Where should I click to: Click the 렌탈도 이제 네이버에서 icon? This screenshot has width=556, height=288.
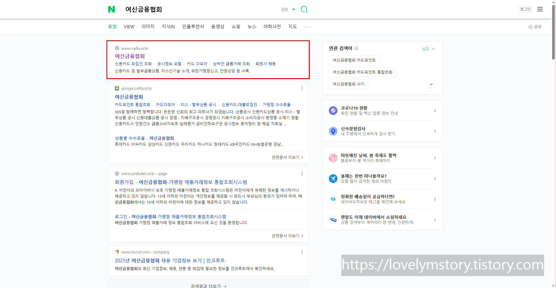[333, 220]
